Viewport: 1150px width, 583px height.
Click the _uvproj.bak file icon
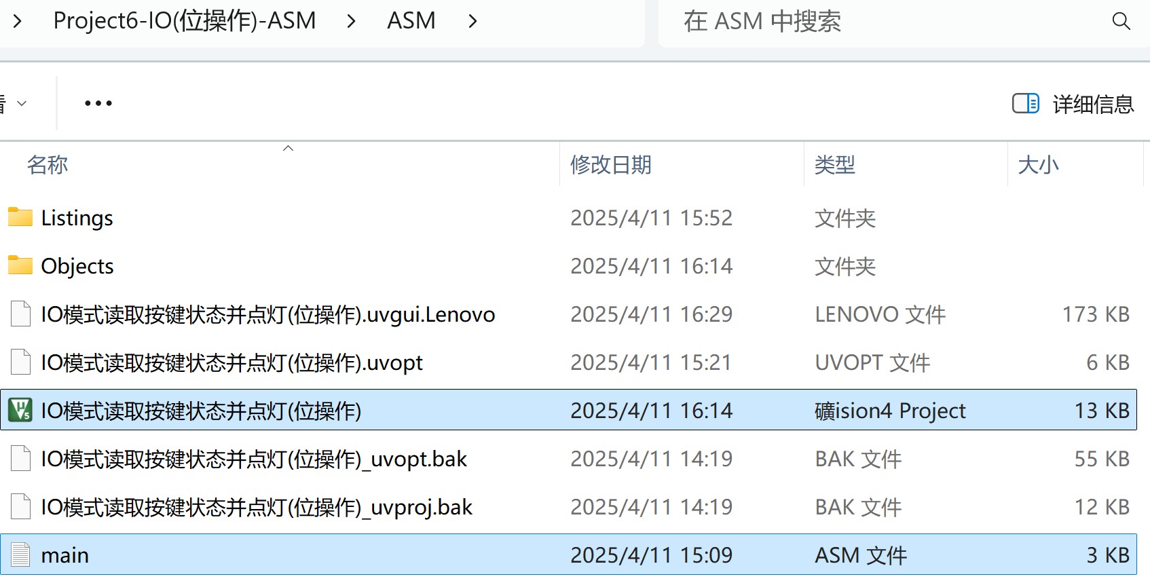[20, 506]
